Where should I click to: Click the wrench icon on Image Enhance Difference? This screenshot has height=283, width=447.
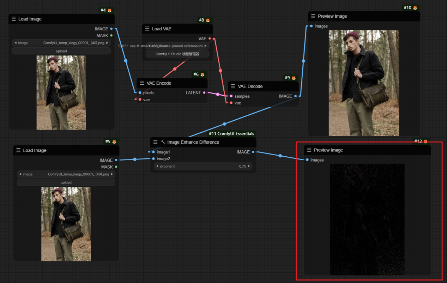pos(163,142)
